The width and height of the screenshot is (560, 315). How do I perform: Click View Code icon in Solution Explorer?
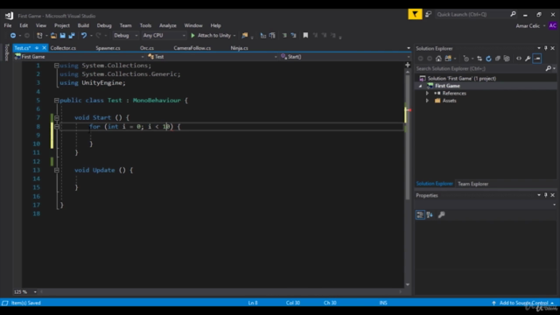coord(519,59)
